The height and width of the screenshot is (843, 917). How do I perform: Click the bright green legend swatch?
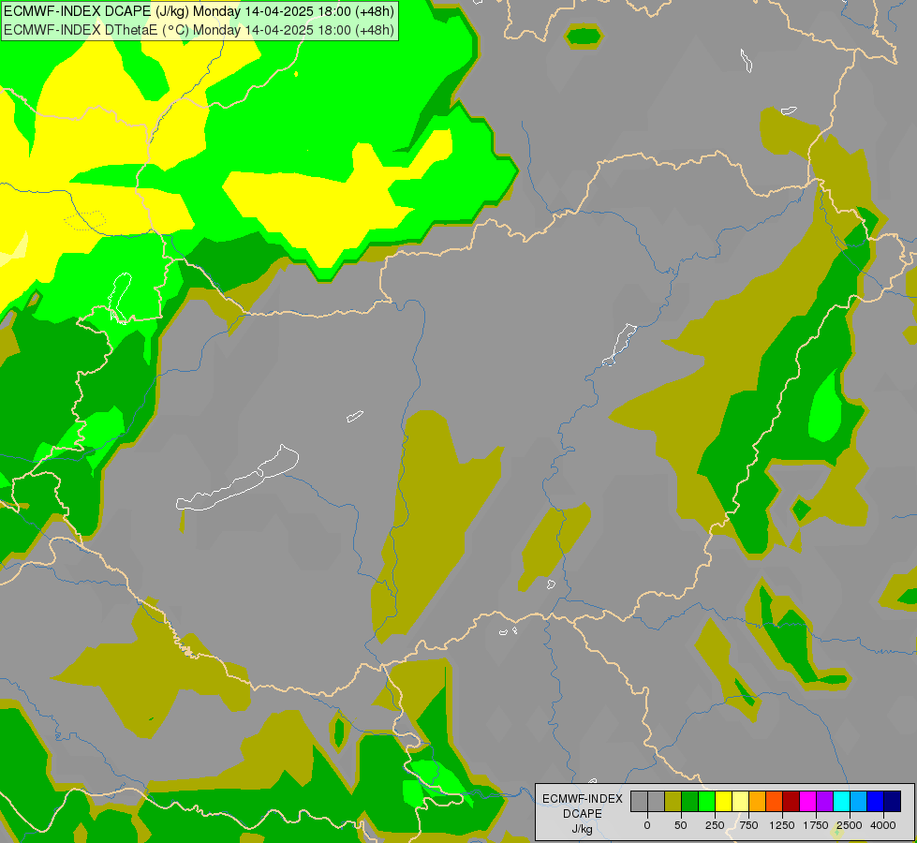point(706,801)
